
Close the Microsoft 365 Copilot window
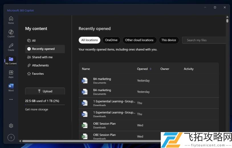[225, 7]
